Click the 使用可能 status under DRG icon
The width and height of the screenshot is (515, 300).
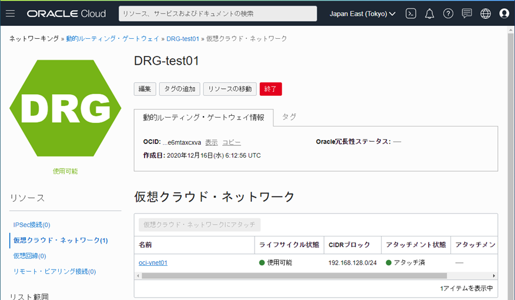pos(65,171)
